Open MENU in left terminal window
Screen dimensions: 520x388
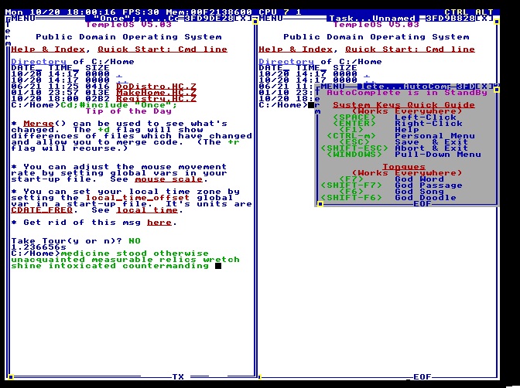tap(23, 19)
